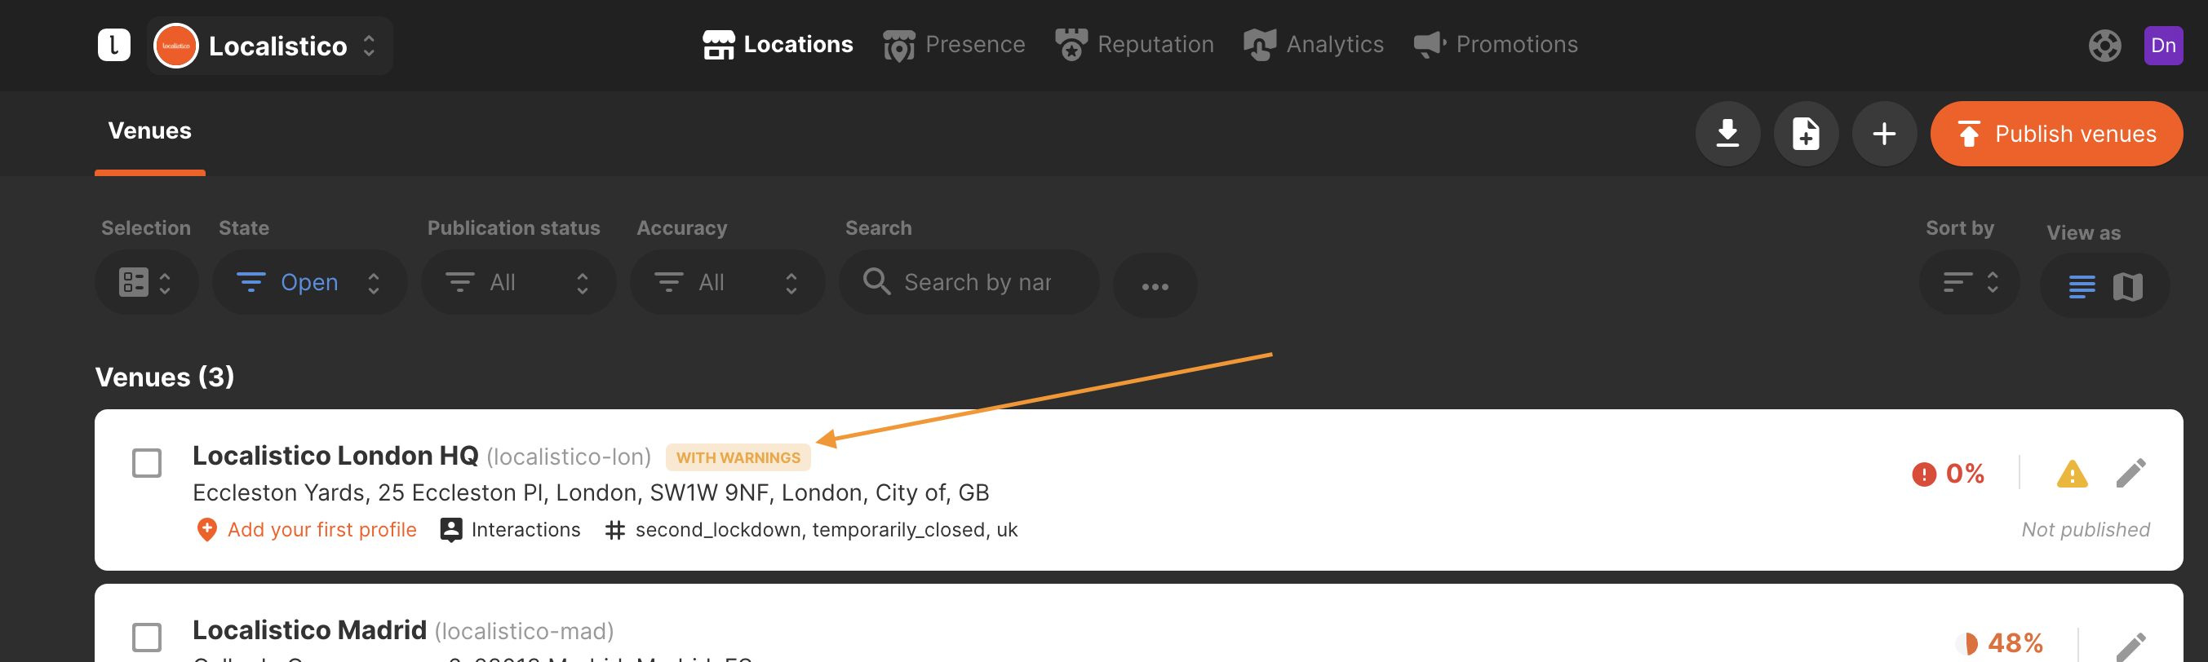2208x662 pixels.
Task: Go to the Presence section
Action: pos(954,45)
